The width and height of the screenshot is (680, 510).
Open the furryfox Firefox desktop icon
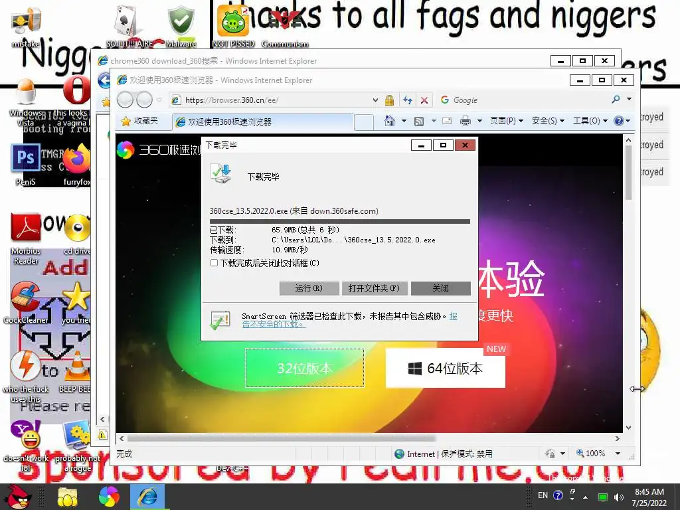tap(77, 165)
